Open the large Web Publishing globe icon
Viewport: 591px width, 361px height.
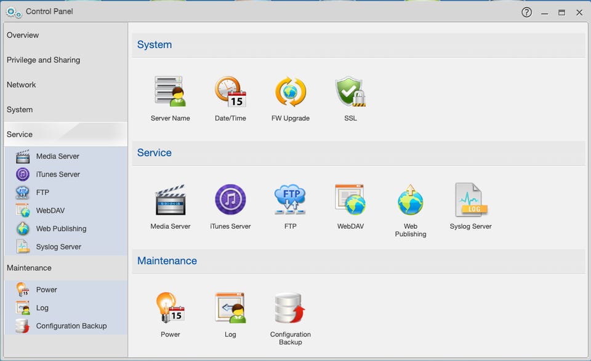click(411, 199)
